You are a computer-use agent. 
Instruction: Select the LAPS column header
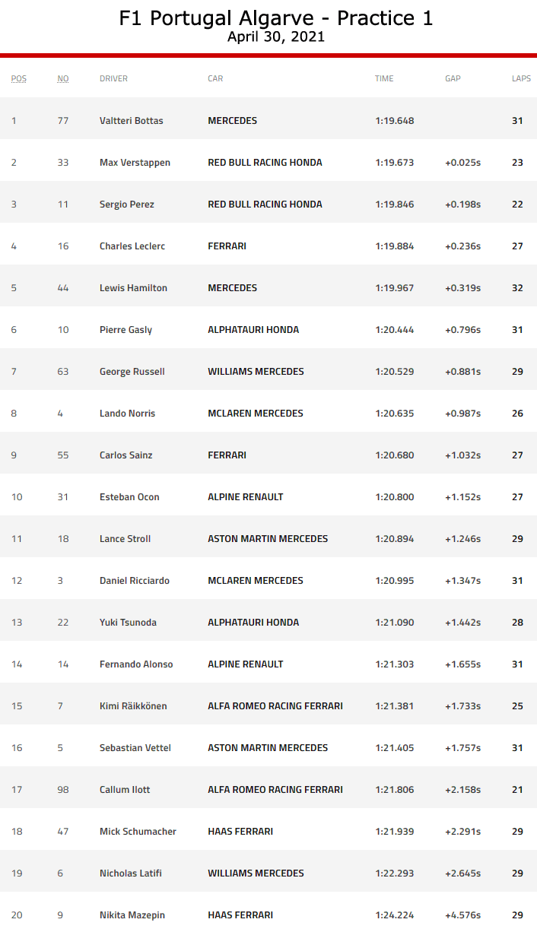(521, 78)
